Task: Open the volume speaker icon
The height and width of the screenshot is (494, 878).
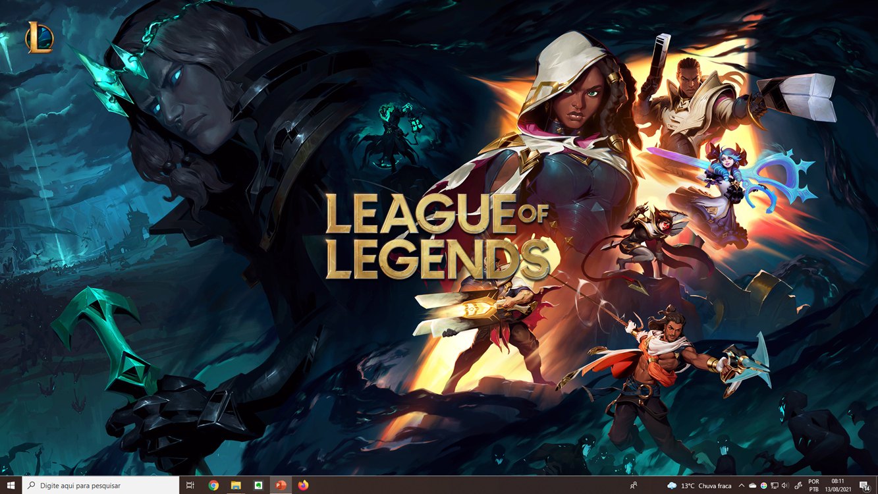Action: click(x=785, y=485)
